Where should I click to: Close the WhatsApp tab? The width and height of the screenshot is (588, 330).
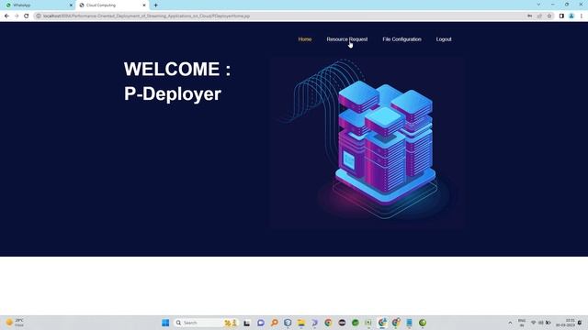click(71, 5)
